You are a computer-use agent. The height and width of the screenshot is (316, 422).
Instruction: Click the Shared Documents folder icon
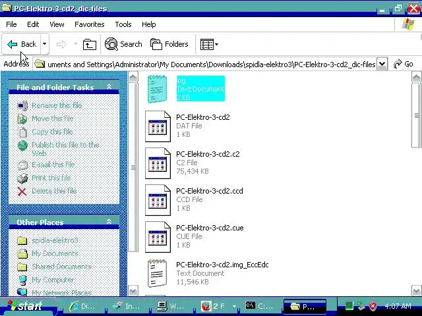pyautogui.click(x=22, y=267)
